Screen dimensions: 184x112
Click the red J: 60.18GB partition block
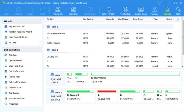[x=107, y=96]
